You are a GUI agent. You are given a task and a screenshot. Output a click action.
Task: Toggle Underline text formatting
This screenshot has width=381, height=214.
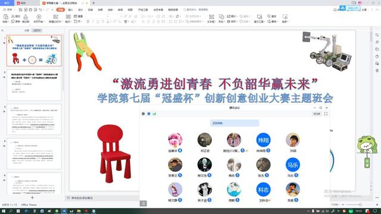tap(98, 21)
